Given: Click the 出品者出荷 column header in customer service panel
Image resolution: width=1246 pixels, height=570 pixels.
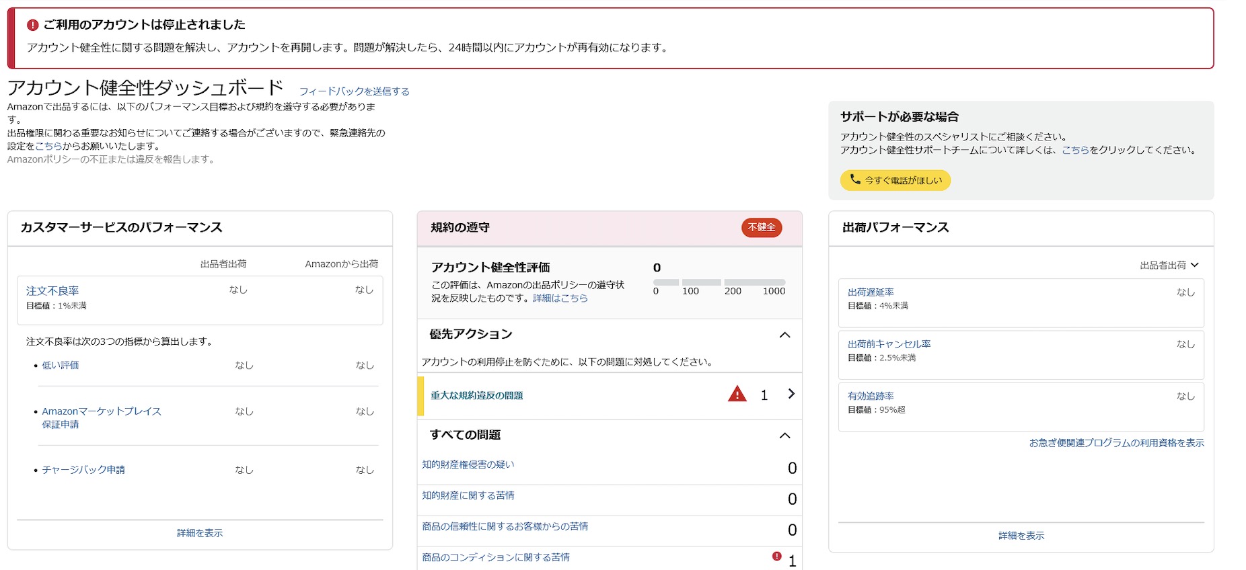Looking at the screenshot, I should (x=223, y=264).
